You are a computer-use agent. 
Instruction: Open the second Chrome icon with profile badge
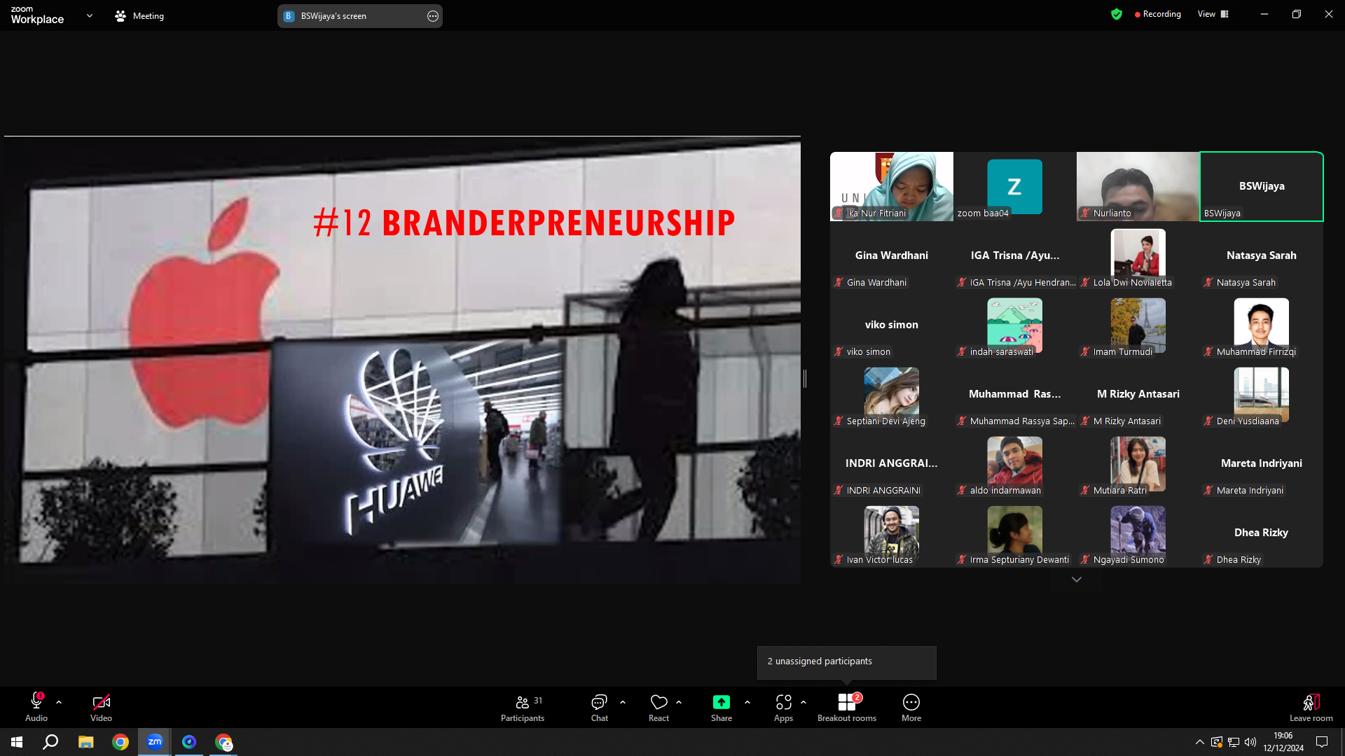(x=223, y=742)
